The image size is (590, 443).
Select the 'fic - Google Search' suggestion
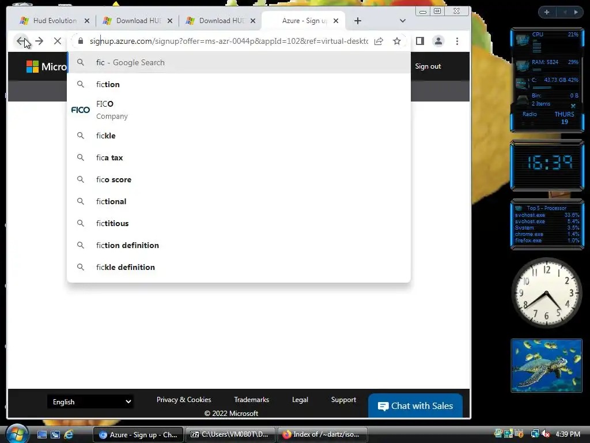pyautogui.click(x=239, y=62)
